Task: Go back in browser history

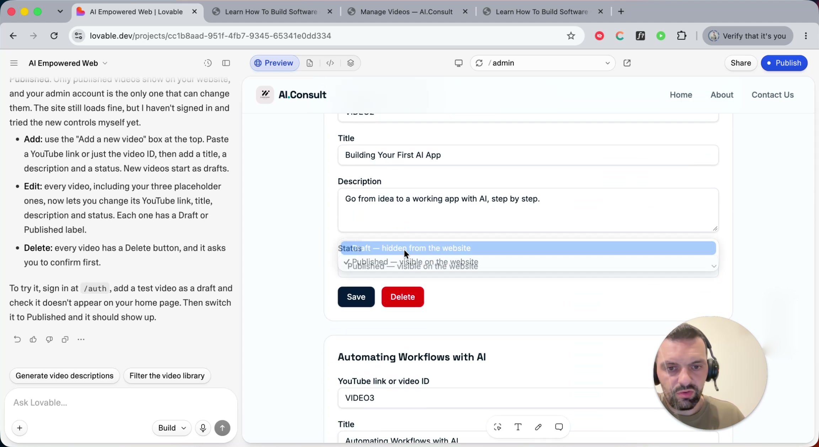Action: click(13, 36)
